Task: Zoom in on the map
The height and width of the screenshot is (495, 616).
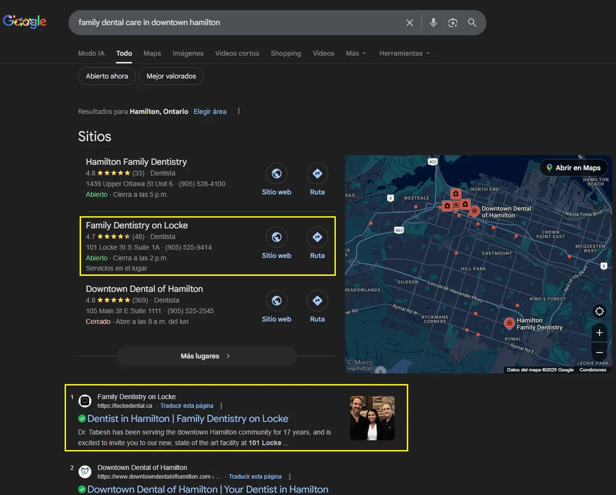Action: click(599, 333)
